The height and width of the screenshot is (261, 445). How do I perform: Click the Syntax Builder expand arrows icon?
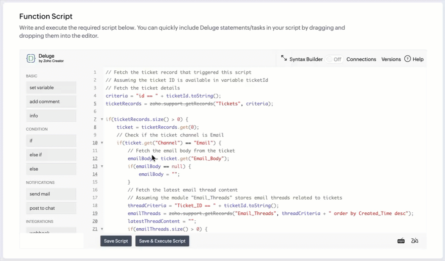click(284, 59)
